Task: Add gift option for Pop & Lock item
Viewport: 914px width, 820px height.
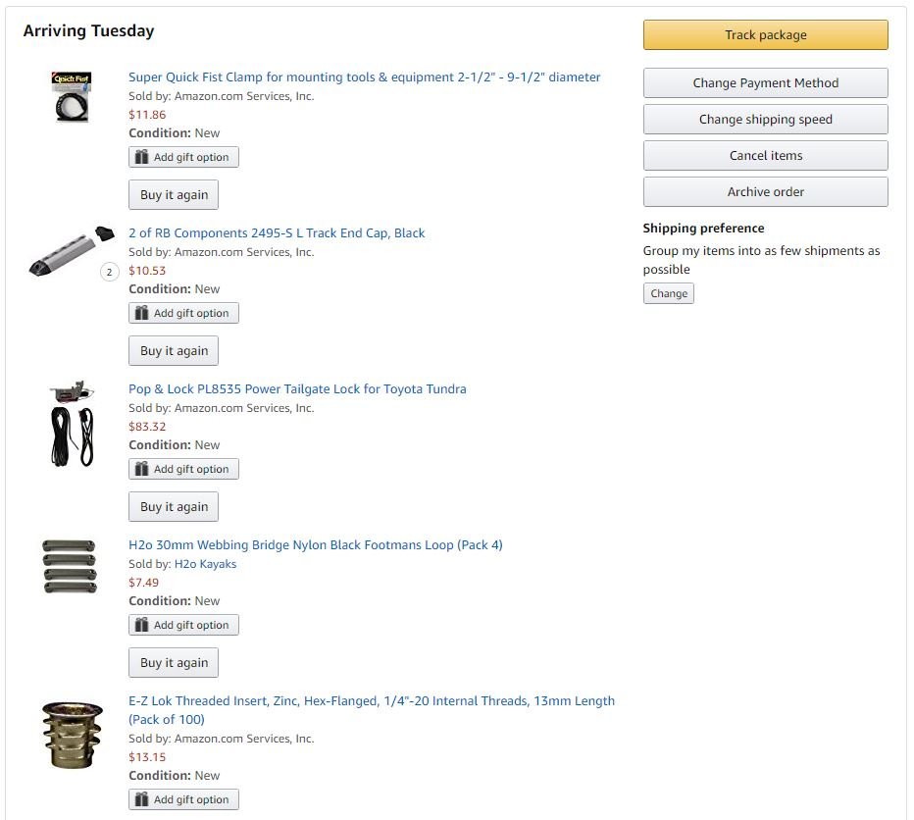Action: pos(183,469)
